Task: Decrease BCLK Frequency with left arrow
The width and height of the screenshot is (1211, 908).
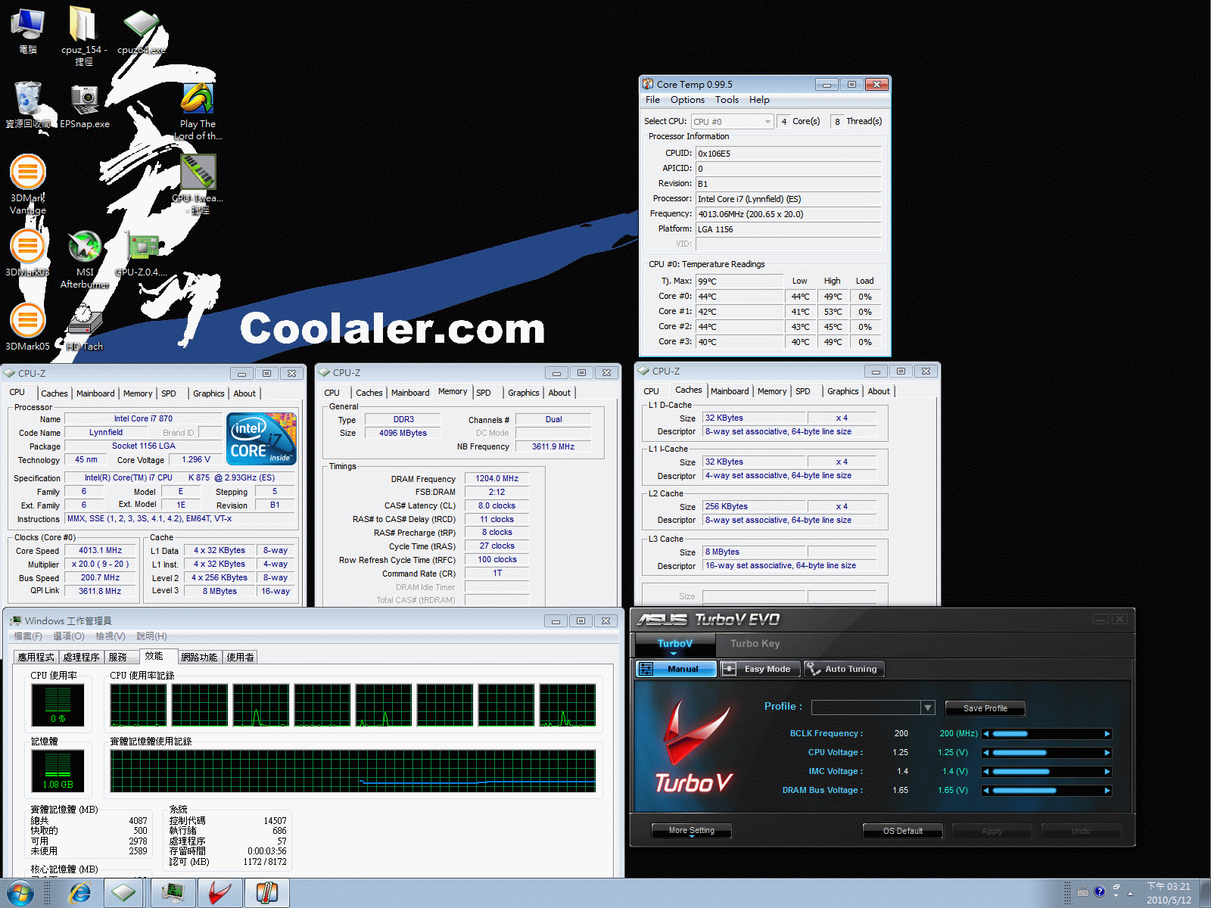Action: 986,734
